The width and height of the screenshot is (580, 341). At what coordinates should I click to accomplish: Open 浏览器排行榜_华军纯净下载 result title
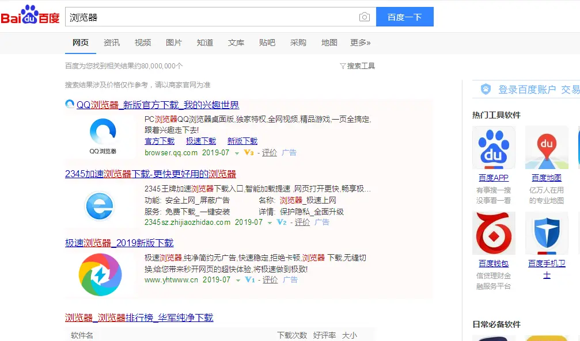click(139, 318)
